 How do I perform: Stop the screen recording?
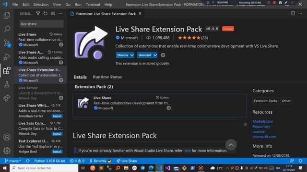pos(274,2)
